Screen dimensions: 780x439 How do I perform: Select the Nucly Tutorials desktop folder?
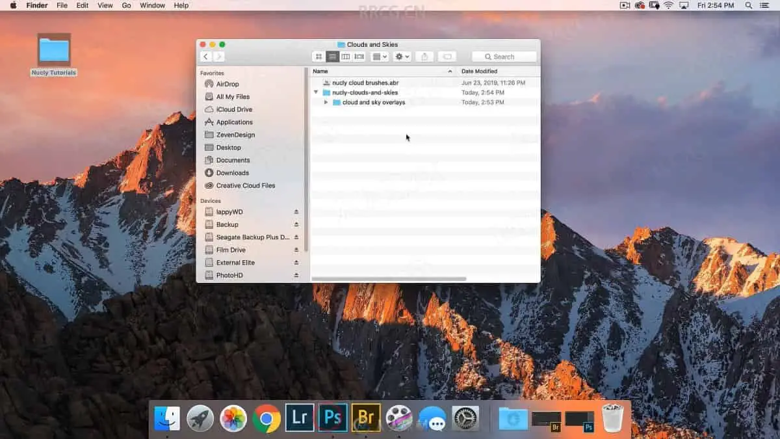pos(54,55)
